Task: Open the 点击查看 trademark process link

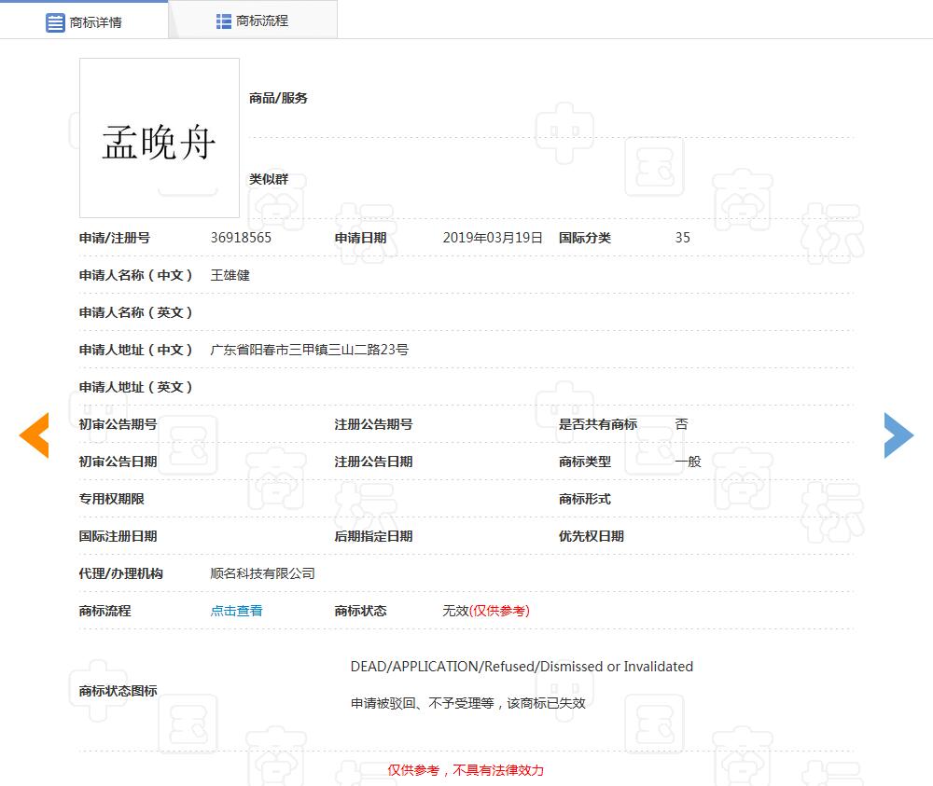Action: point(236,611)
